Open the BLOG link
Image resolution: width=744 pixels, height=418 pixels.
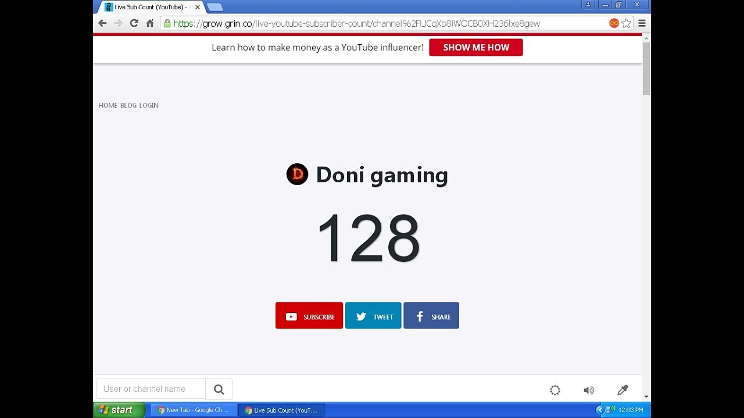coord(128,105)
